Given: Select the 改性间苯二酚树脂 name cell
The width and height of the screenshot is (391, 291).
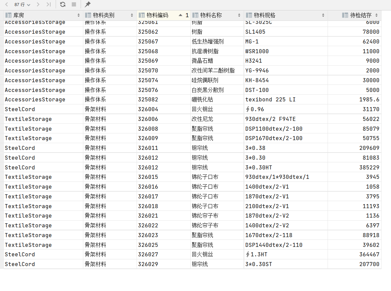Looking at the screenshot, I should coord(217,70).
